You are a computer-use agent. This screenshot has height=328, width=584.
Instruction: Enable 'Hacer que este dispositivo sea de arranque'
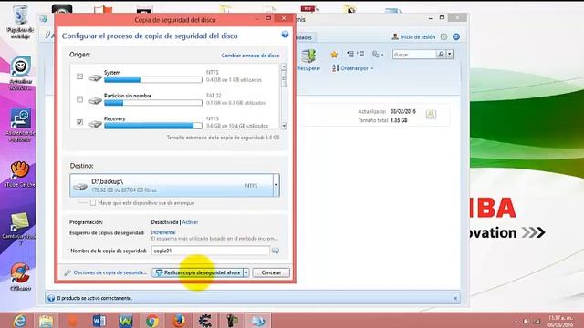(93, 203)
